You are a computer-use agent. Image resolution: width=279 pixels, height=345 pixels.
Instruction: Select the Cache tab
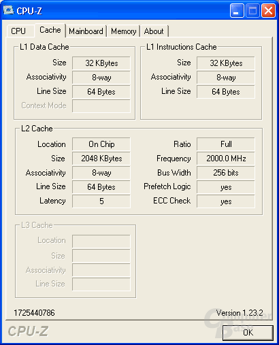click(50, 30)
